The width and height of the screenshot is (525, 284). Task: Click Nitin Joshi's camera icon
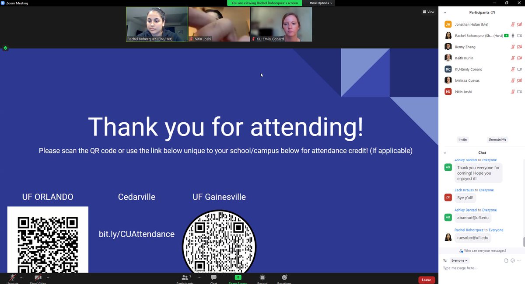click(520, 92)
